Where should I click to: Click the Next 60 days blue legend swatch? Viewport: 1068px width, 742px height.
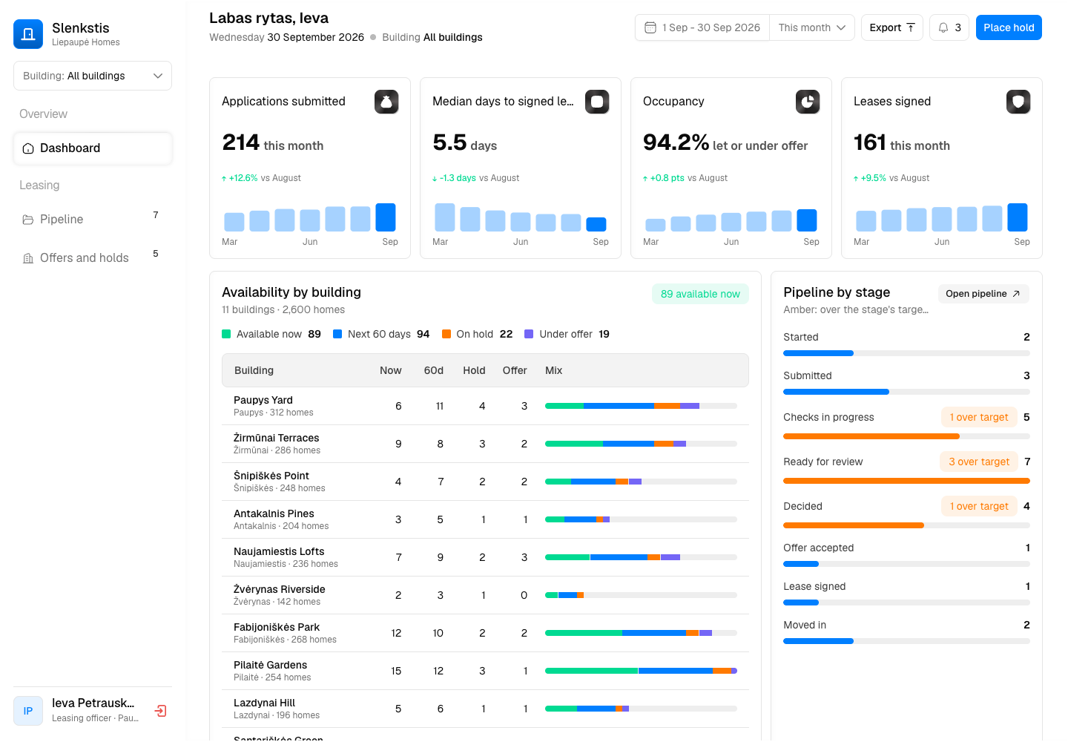(337, 334)
